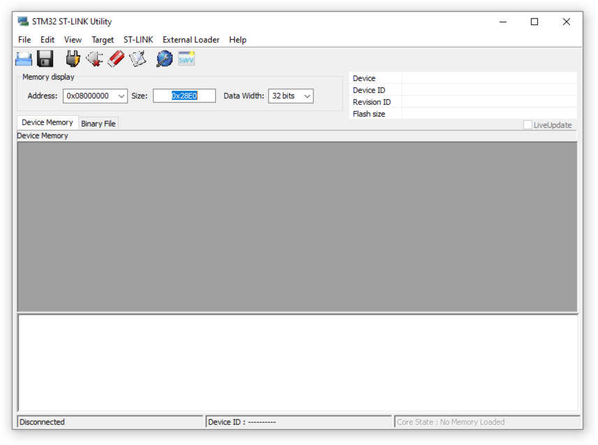This screenshot has height=445, width=598.
Task: Open the Target menu
Action: coord(103,40)
